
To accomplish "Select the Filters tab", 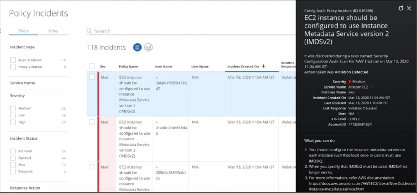I will tap(23, 31).
